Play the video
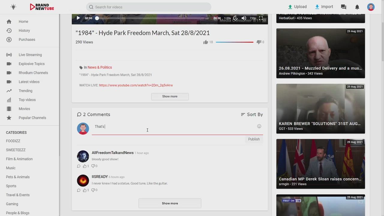This screenshot has height=216, width=384. (x=78, y=18)
